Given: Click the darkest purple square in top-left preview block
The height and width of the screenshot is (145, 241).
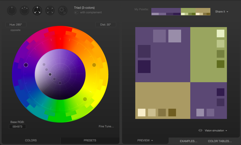Looking at the screenshot, I should 144,67.
